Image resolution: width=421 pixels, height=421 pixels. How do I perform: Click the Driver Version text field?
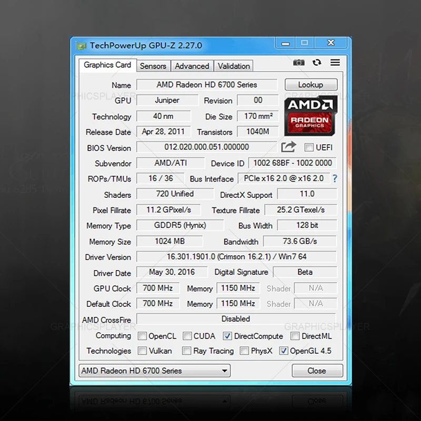236,257
